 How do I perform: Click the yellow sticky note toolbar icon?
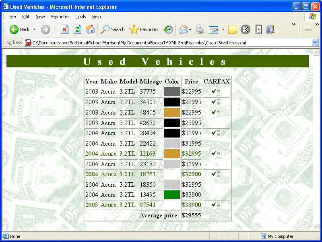pos(233,29)
